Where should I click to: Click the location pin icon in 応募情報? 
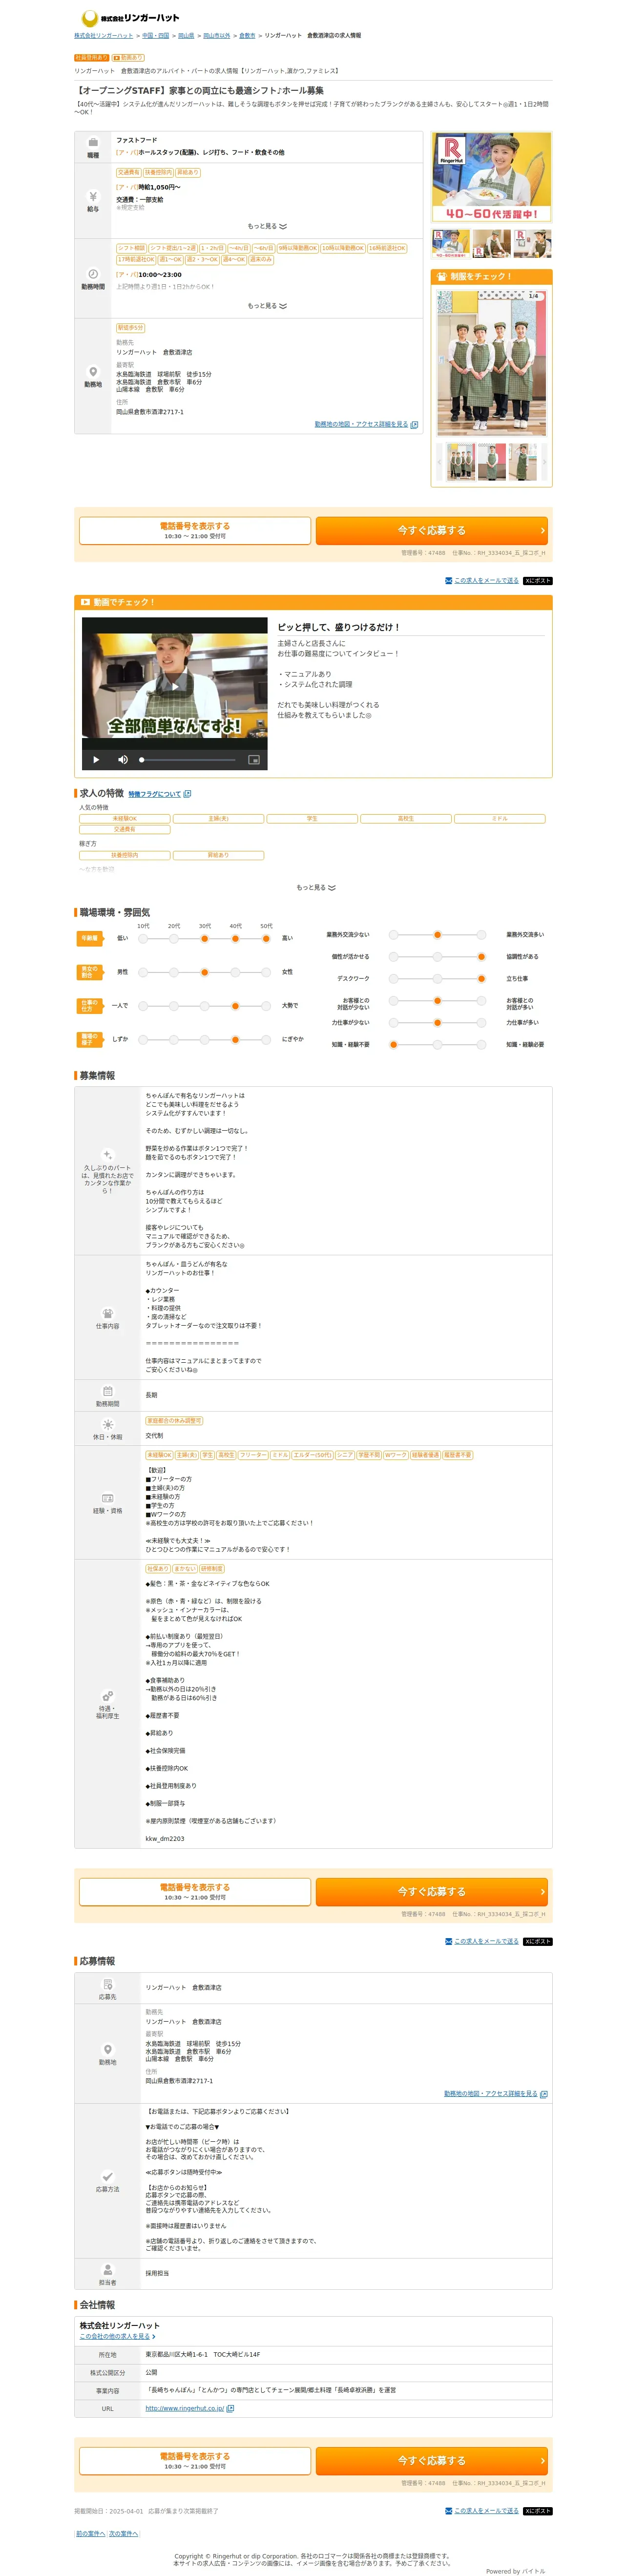tap(108, 2050)
